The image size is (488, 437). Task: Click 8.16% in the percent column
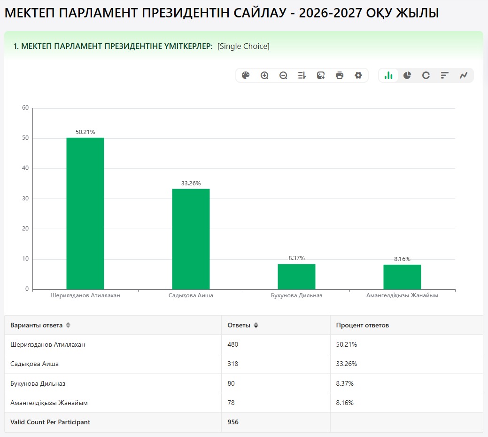[345, 403]
